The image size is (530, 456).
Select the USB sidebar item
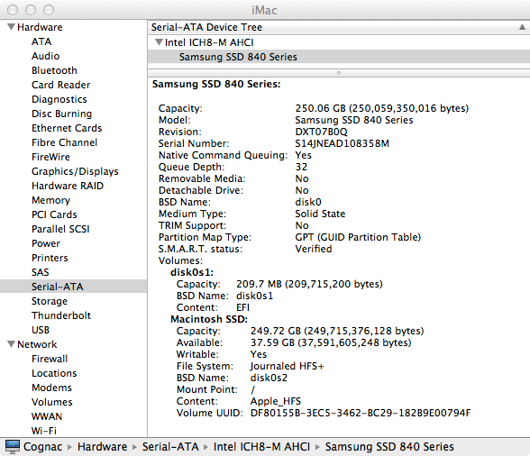coord(41,330)
